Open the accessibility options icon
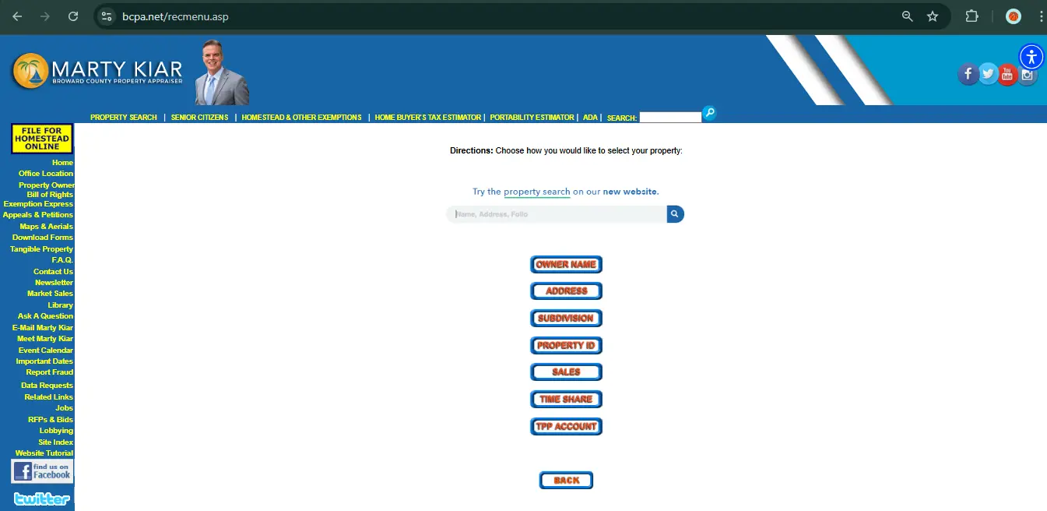This screenshot has width=1047, height=511. 1031,57
